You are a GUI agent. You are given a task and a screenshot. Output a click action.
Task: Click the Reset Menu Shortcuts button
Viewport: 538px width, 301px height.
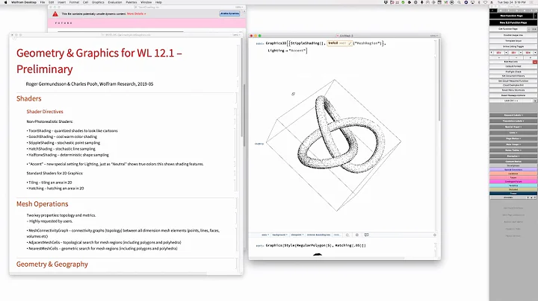click(x=513, y=90)
